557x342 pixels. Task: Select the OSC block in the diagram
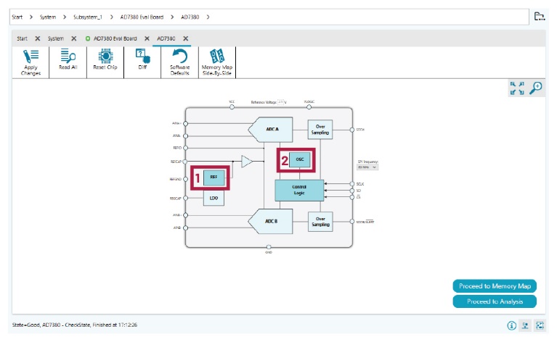(300, 159)
